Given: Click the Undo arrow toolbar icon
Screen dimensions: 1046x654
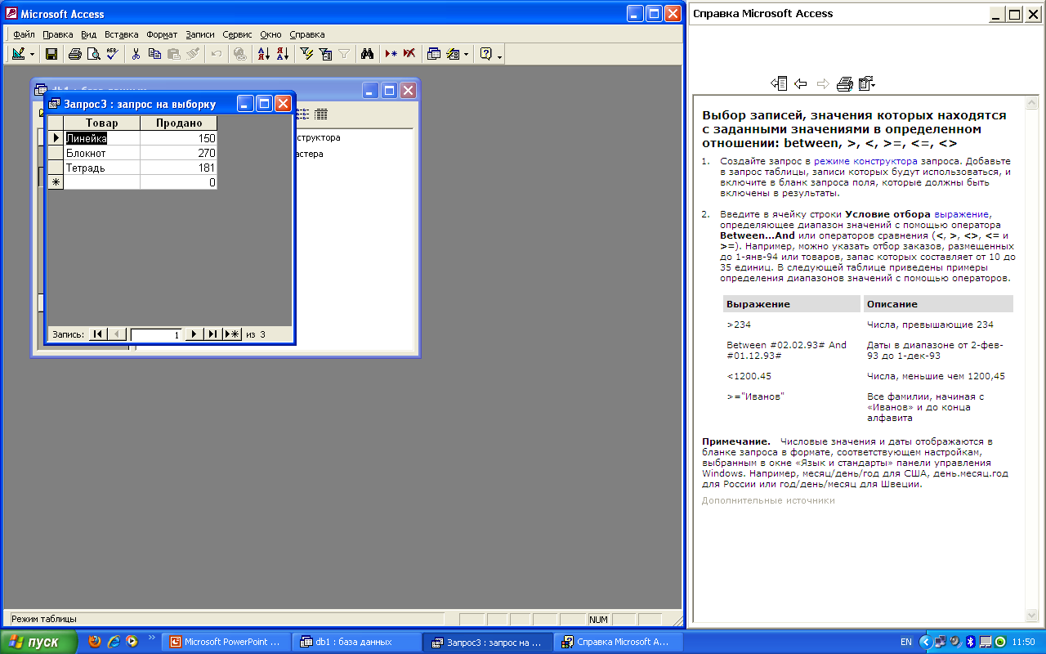Looking at the screenshot, I should pos(217,54).
